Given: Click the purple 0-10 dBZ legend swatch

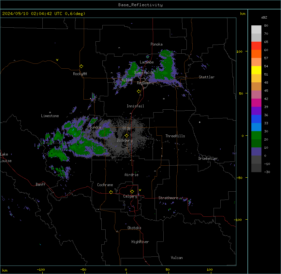Looking at the screenshot, I should coord(256,152).
